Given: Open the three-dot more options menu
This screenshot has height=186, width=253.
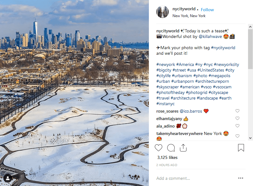Looking at the screenshot, I should coord(241,178).
